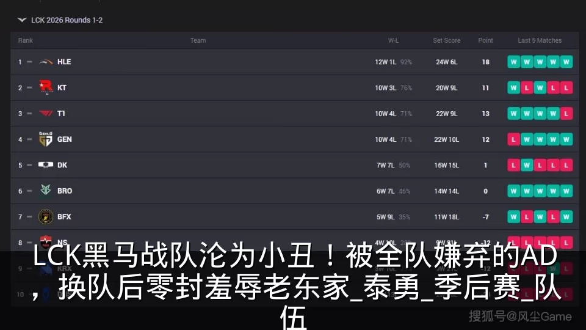
Task: Click KT's set score 20W 9L
Action: click(x=447, y=88)
